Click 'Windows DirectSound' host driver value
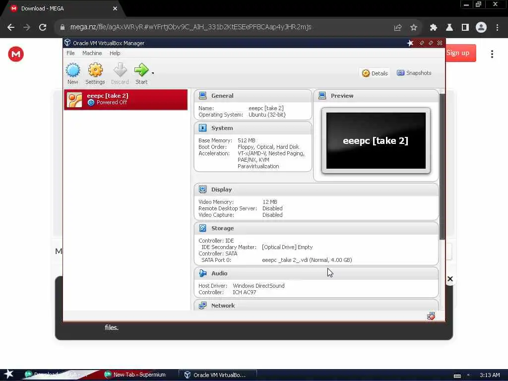This screenshot has width=508, height=381. (258, 286)
